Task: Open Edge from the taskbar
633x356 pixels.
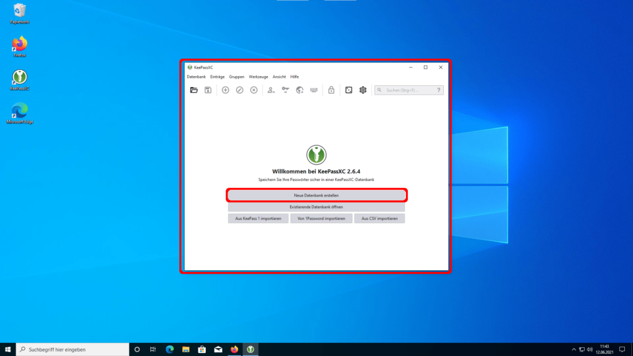Action: 169,350
